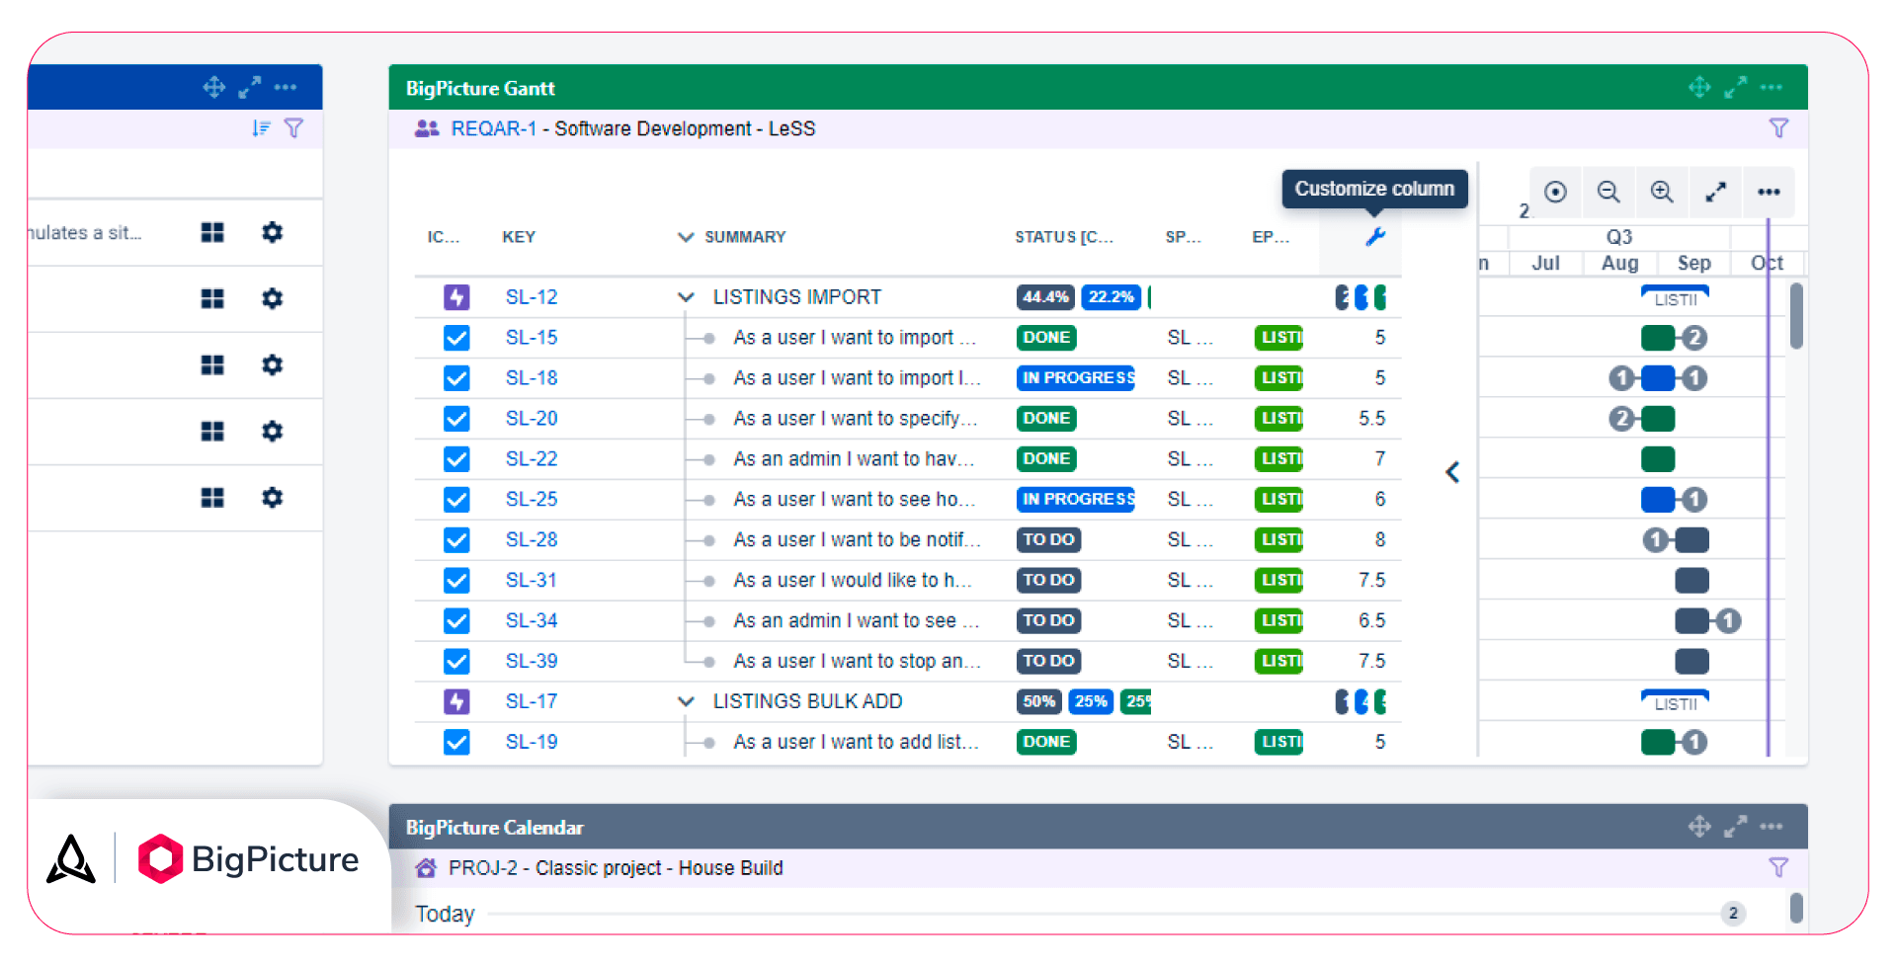
Task: Collapse the LISTINGS IMPORT epic
Action: pyautogui.click(x=686, y=296)
